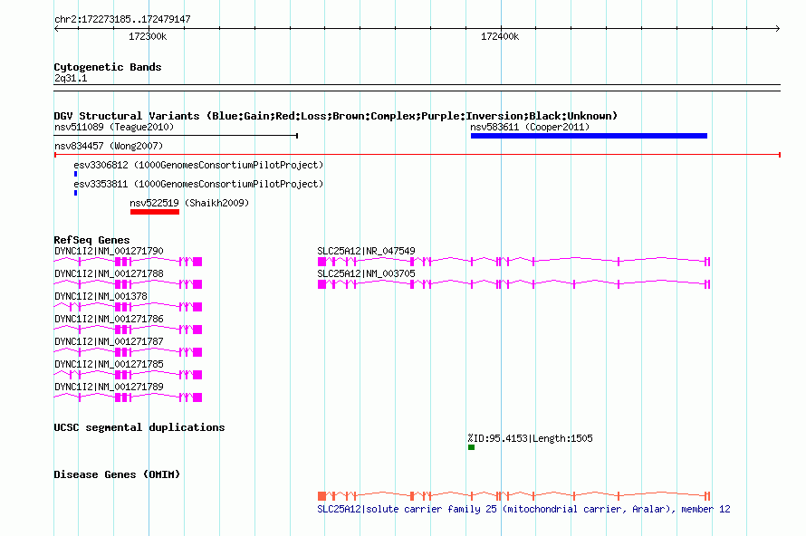Click the %ID:95.4153|Length:1505 label

(530, 438)
